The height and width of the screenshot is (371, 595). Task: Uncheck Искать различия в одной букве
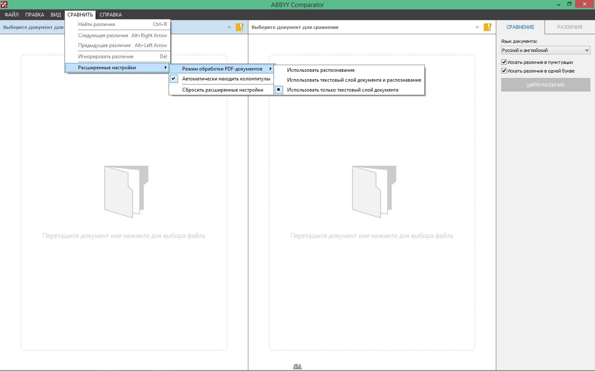[504, 71]
